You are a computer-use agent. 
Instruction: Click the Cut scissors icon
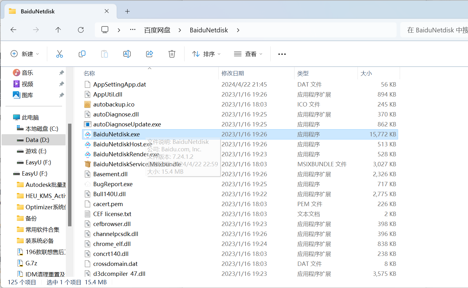pyautogui.click(x=60, y=54)
